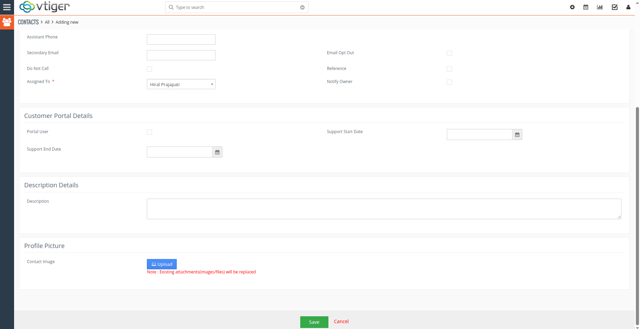Cancel adding the contact

341,321
